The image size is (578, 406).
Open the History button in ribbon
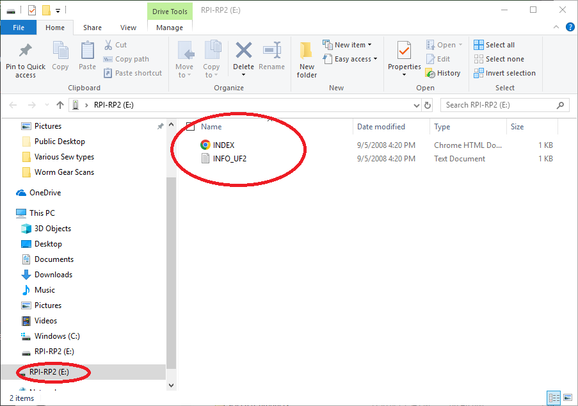point(444,73)
